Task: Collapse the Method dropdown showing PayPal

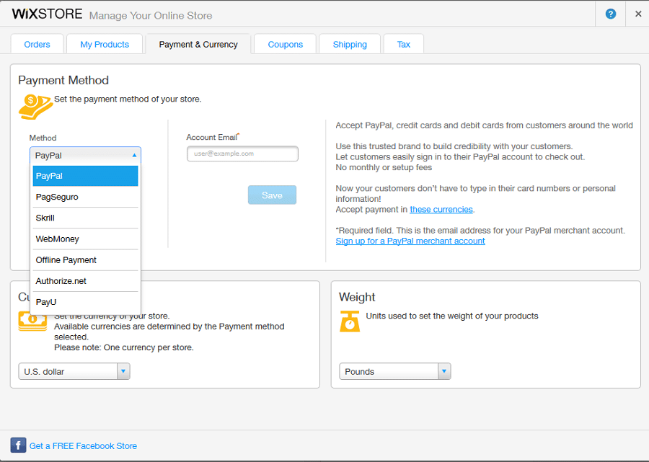Action: point(85,156)
